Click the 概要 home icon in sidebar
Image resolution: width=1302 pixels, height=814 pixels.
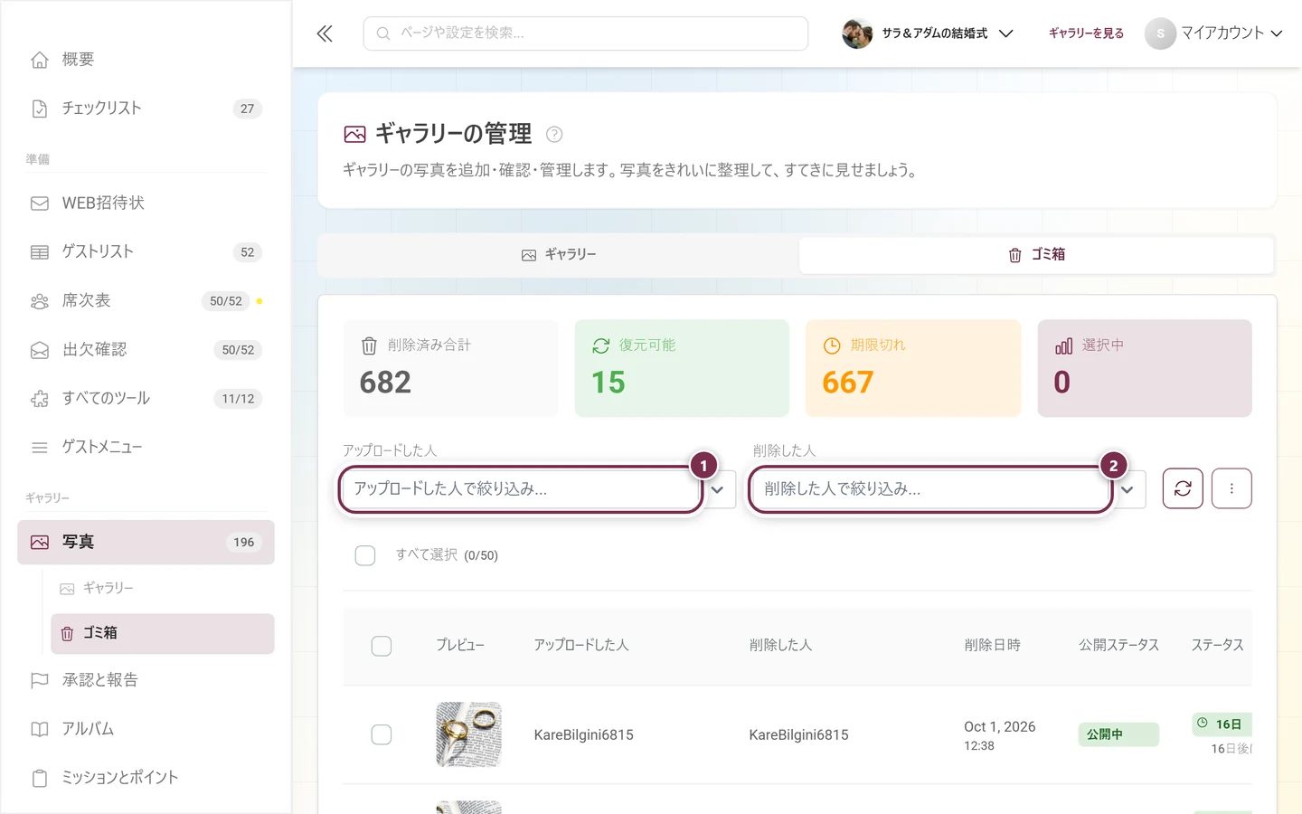(40, 60)
